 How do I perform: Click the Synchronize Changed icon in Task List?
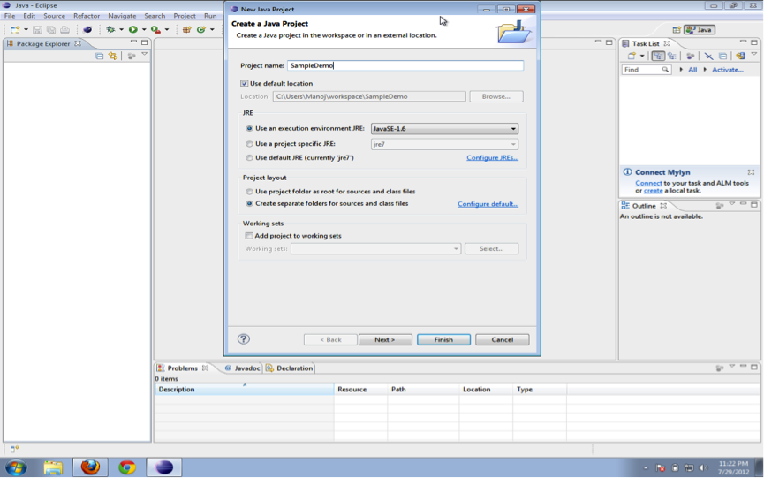(741, 56)
